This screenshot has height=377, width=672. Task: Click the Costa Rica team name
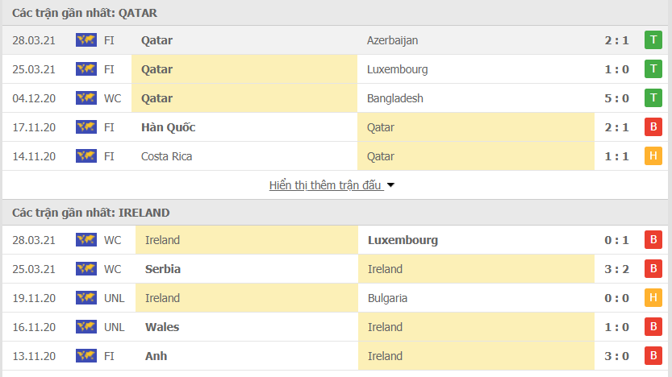pyautogui.click(x=166, y=156)
